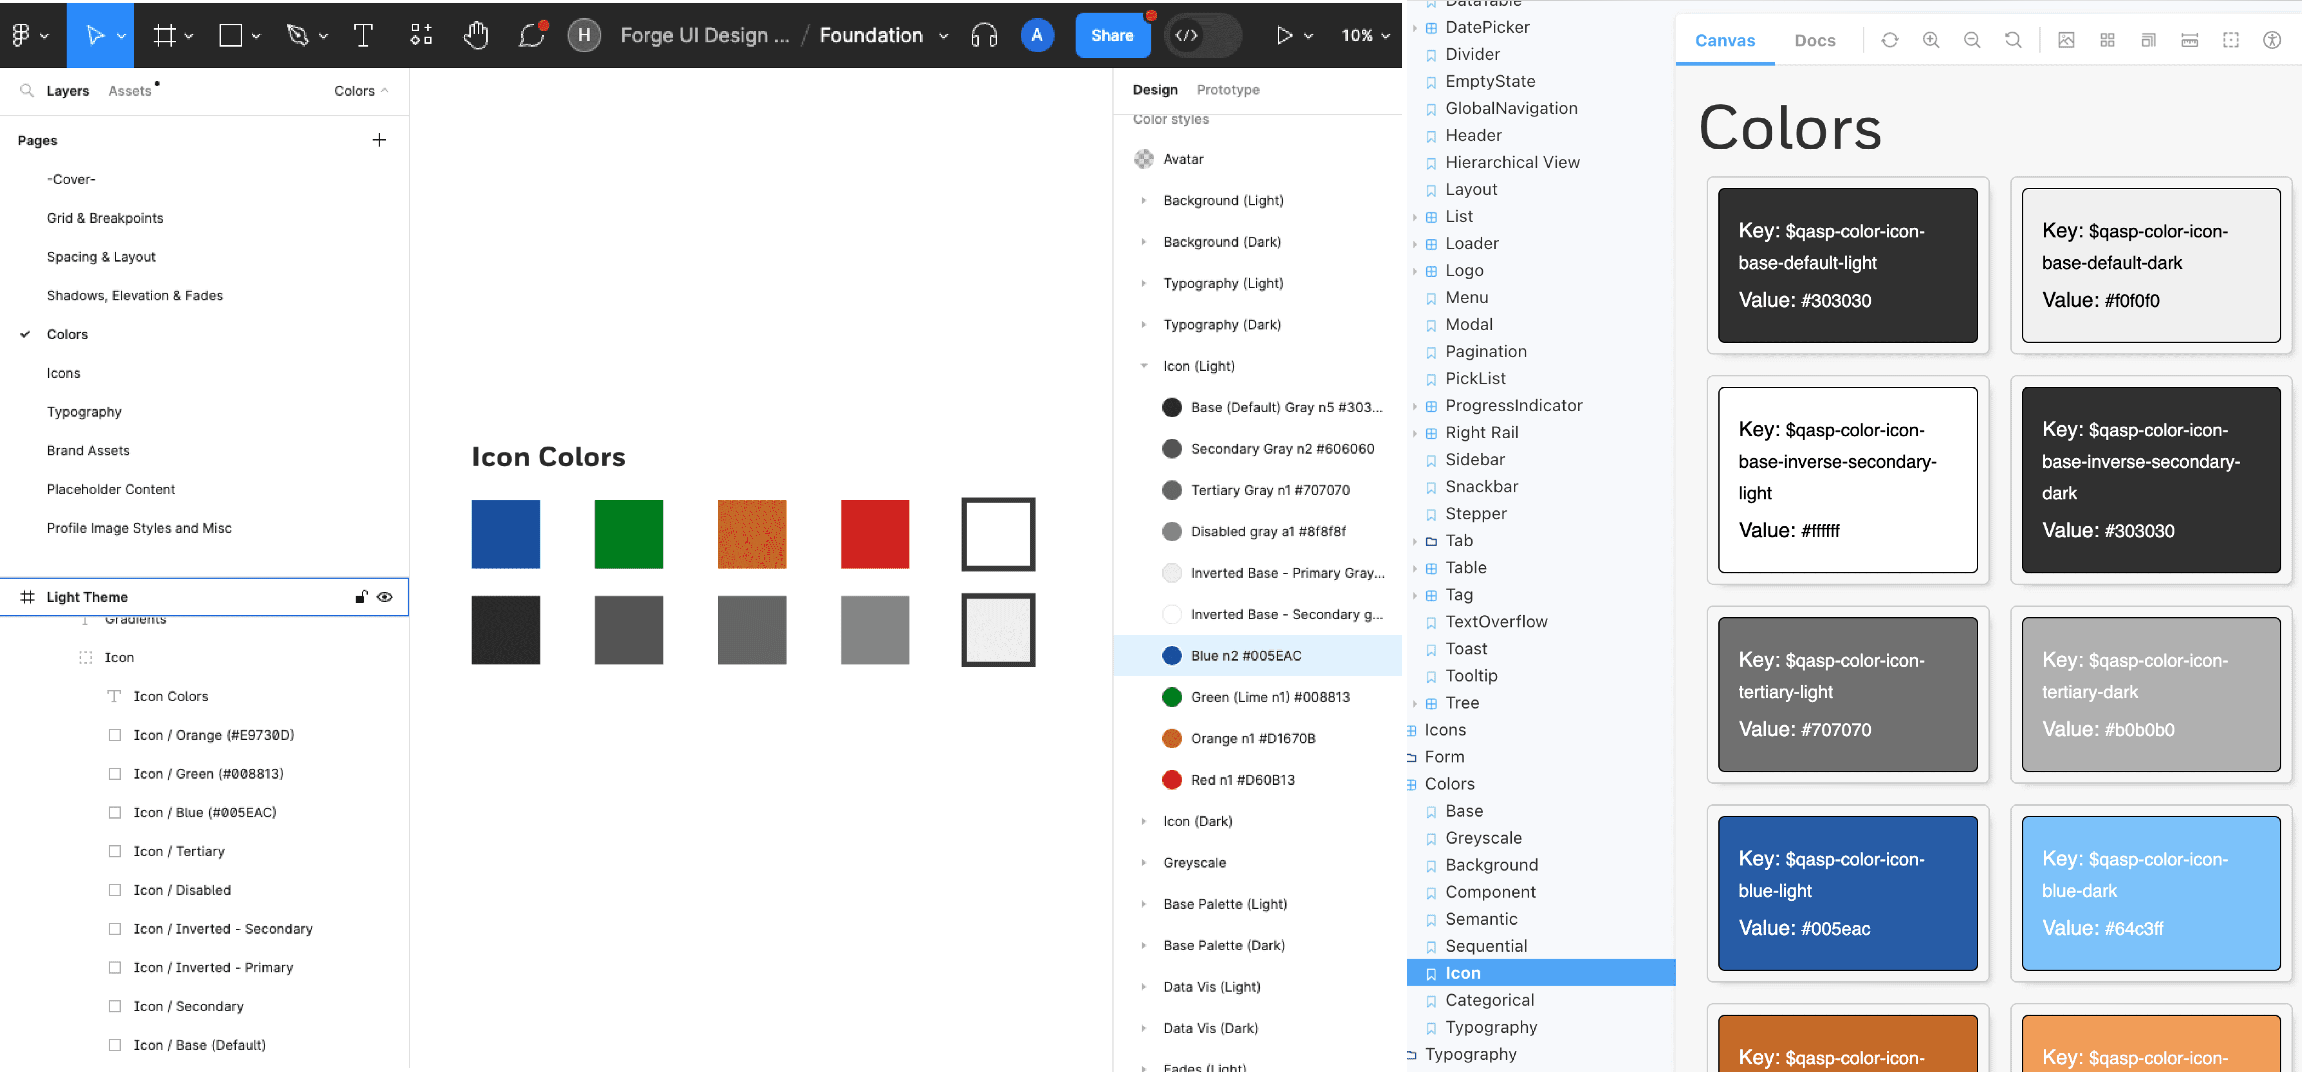Collapse Icon (Light) color styles group
This screenshot has width=2302, height=1072.
1143,366
